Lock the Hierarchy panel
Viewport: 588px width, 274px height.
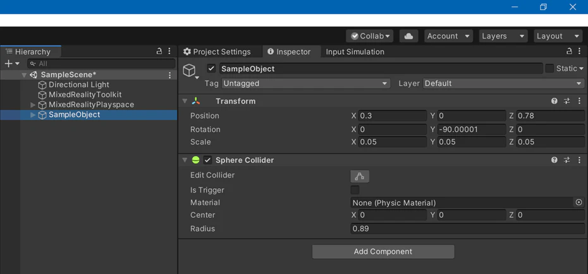[159, 51]
